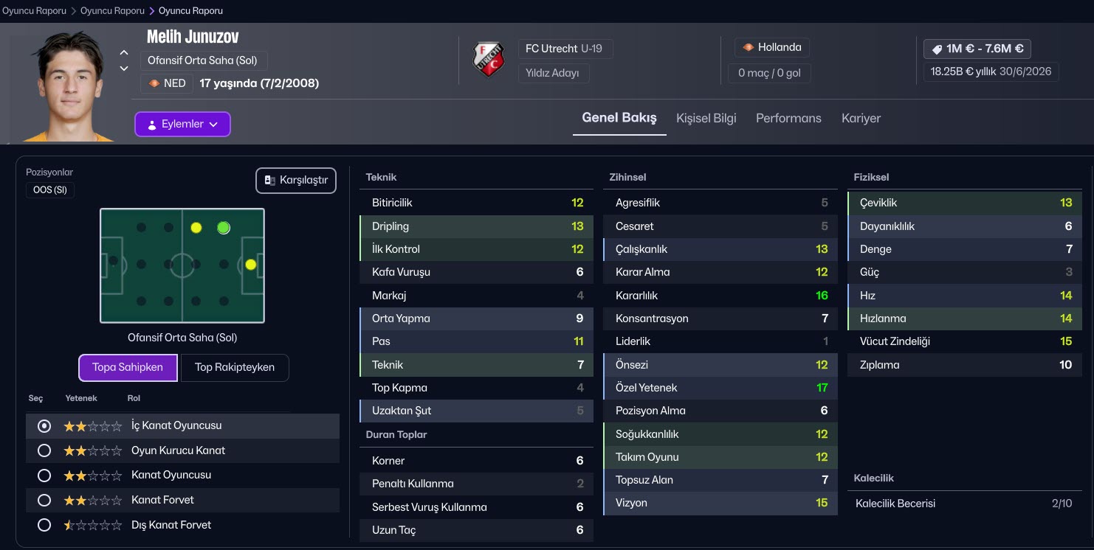Open the Eylemler actions dropdown
The height and width of the screenshot is (550, 1094).
(x=182, y=125)
